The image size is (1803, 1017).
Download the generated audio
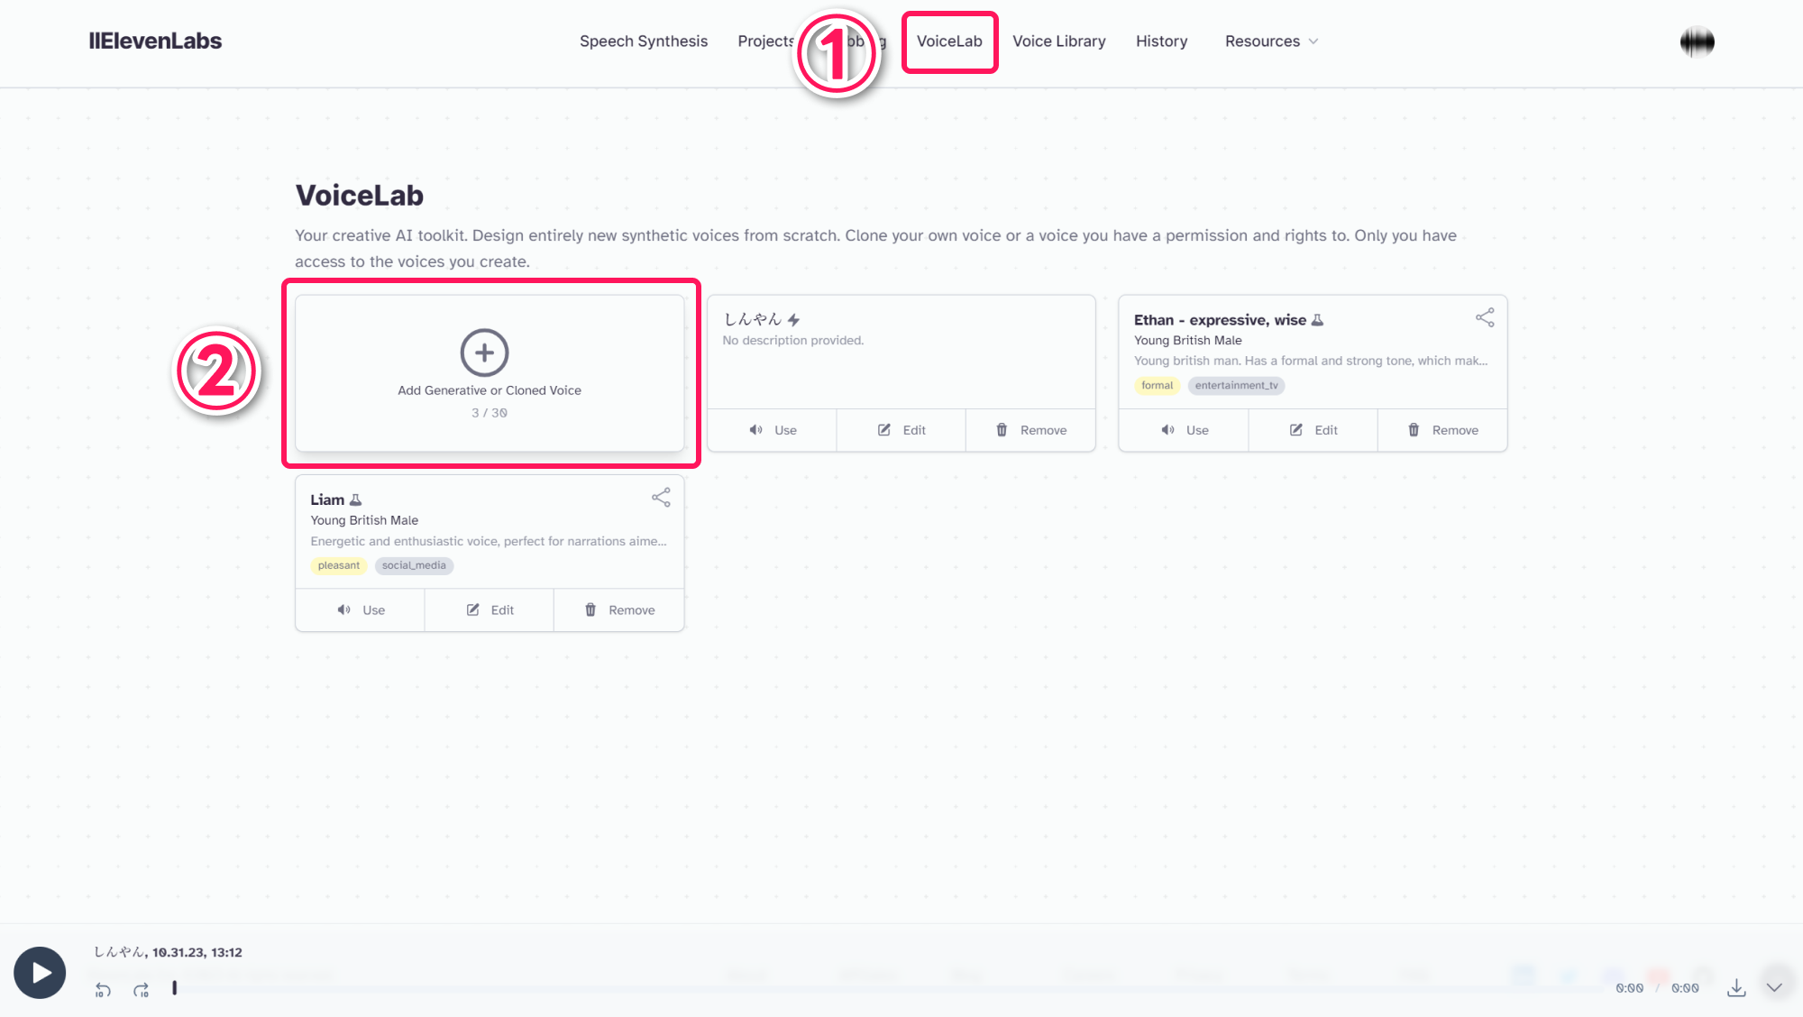point(1736,988)
